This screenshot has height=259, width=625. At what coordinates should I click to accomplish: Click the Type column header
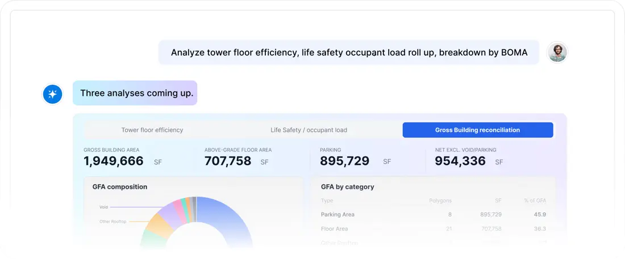point(327,201)
